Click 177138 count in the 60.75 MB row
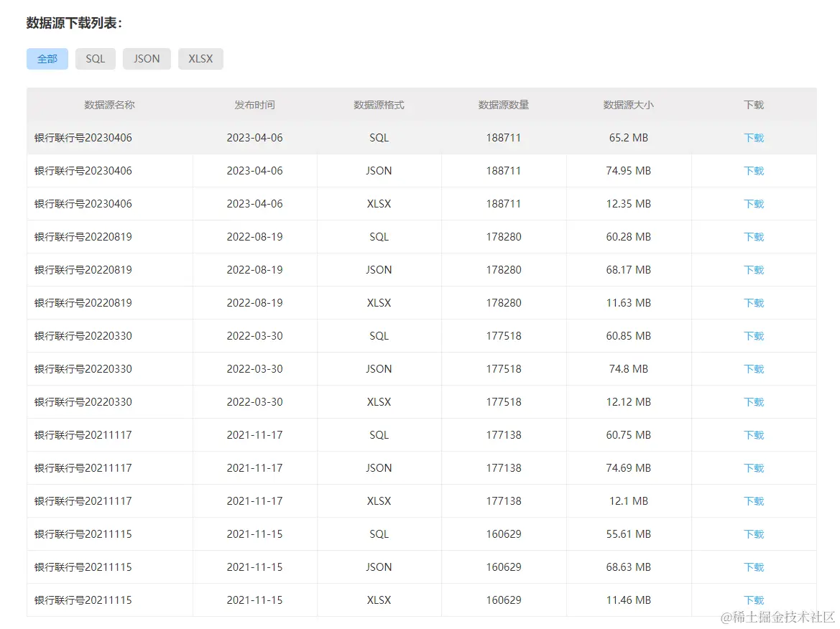The height and width of the screenshot is (629, 840). click(x=504, y=435)
